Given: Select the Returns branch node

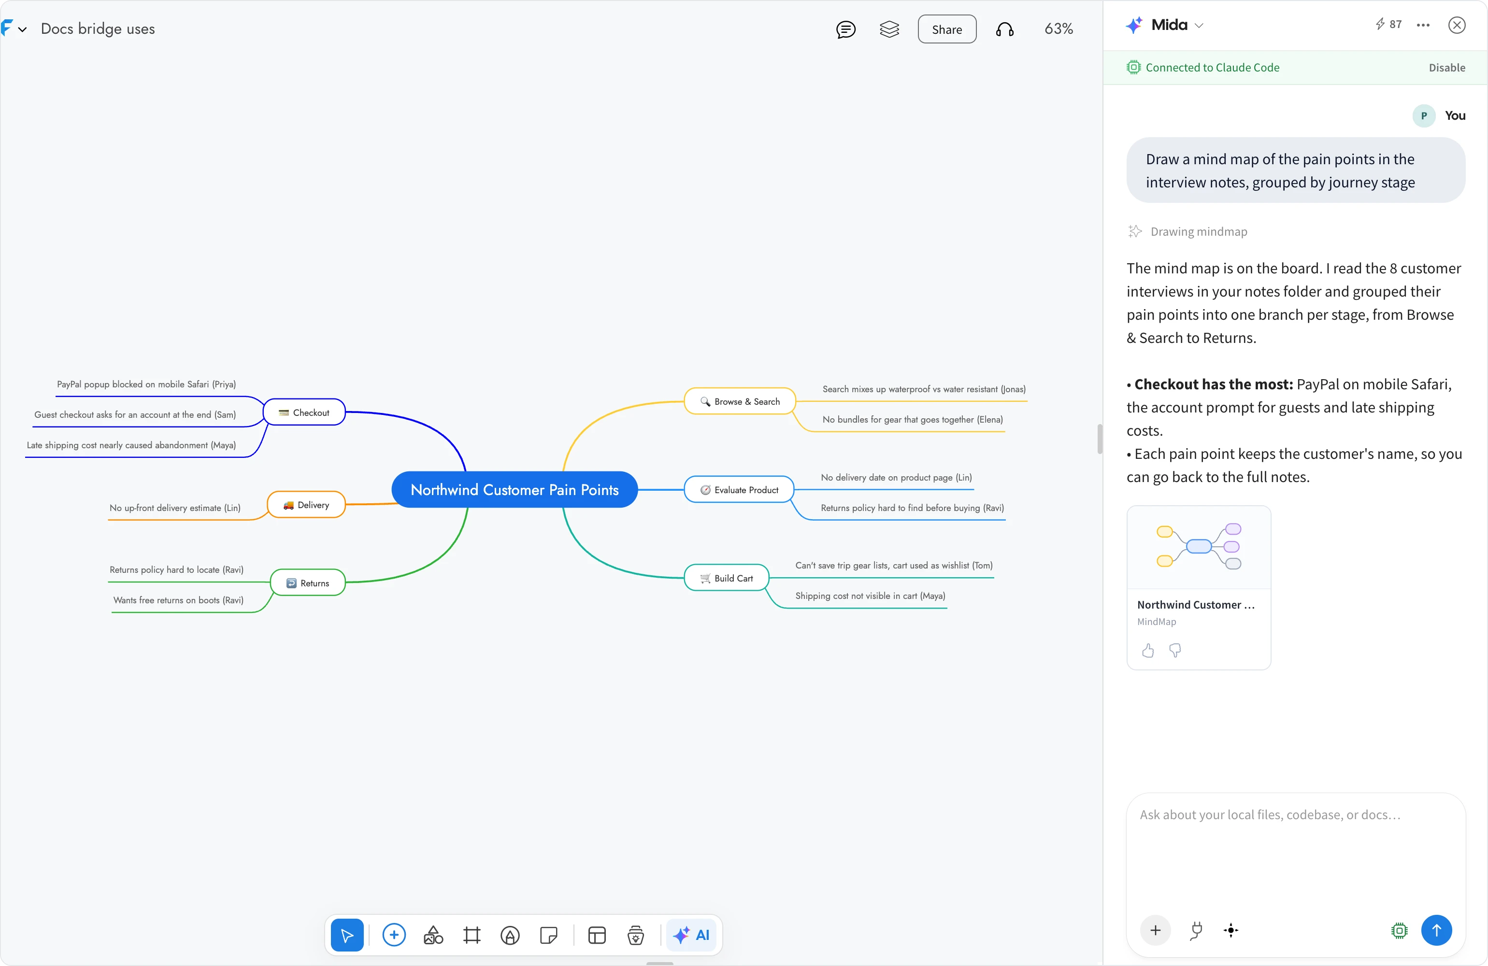Looking at the screenshot, I should pos(308,582).
